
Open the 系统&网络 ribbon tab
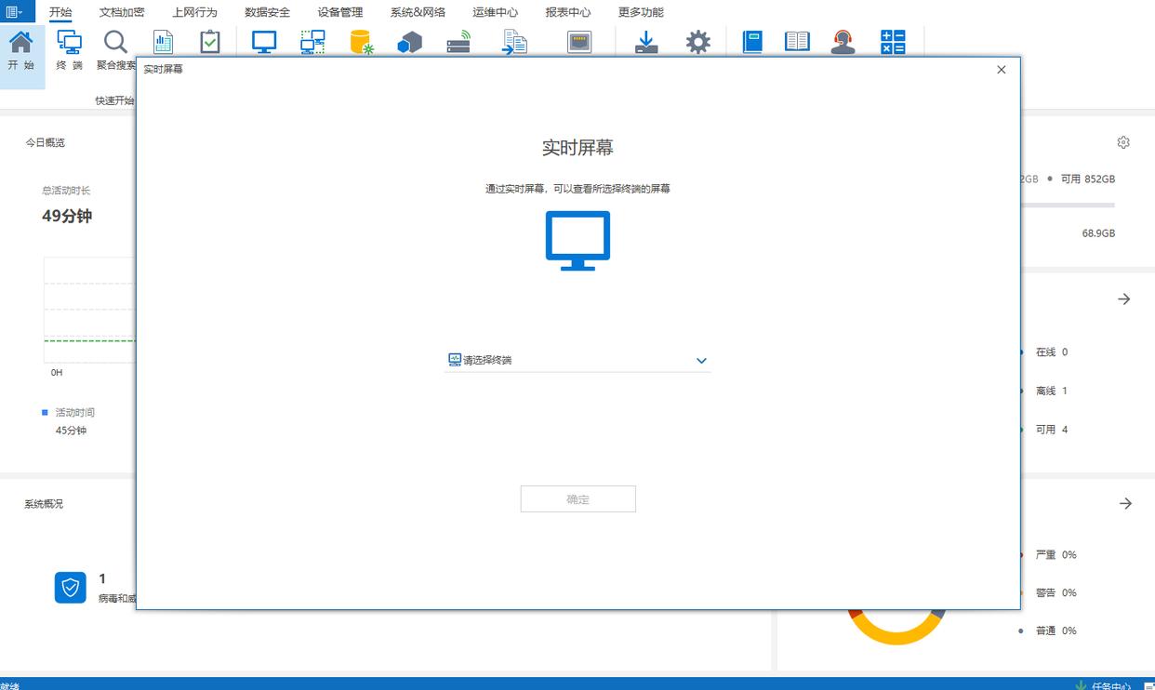(x=418, y=12)
